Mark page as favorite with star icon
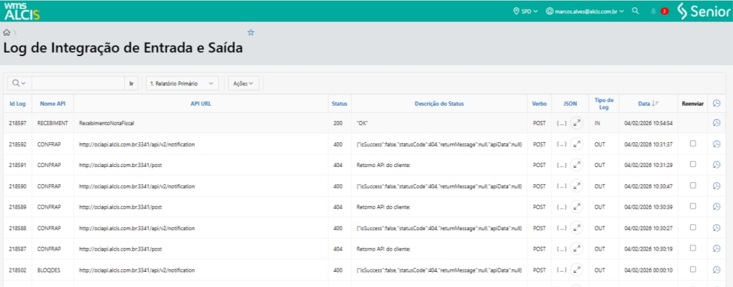Image resolution: width=733 pixels, height=287 pixels. pyautogui.click(x=251, y=33)
